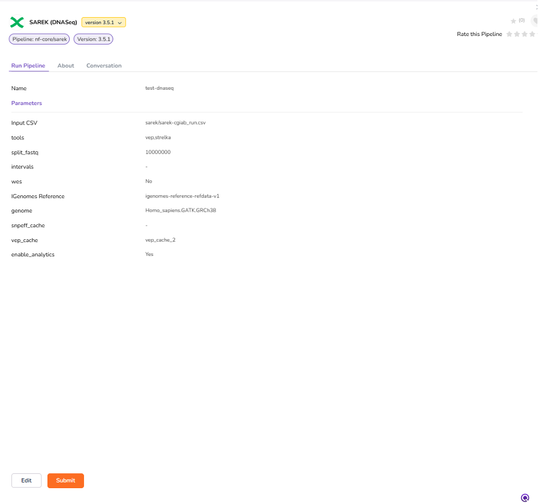Click the Edit button
The width and height of the screenshot is (538, 503).
point(26,480)
